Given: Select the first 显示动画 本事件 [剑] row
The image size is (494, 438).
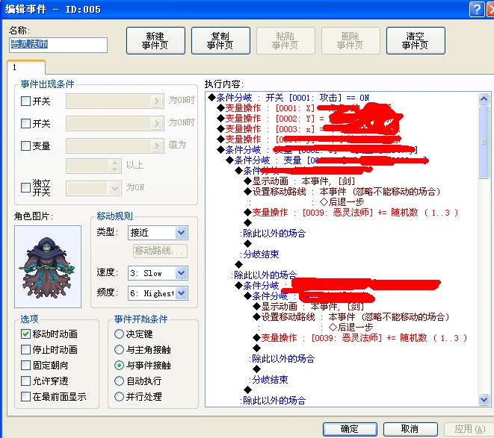Looking at the screenshot, I should coord(299,181).
